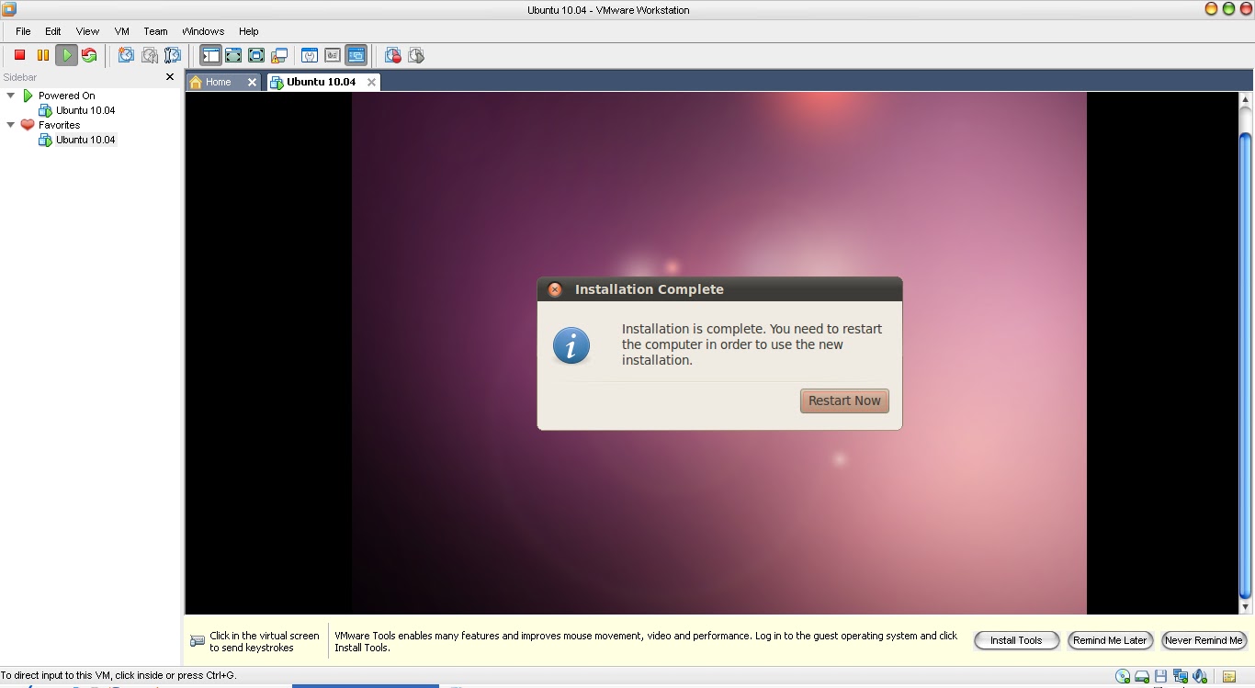Click the Favorites heart icon
The image size is (1255, 688).
tap(28, 125)
